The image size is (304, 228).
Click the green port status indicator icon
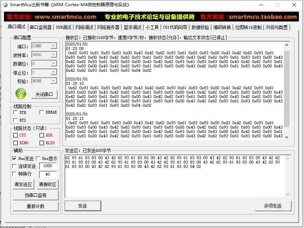click(21, 94)
